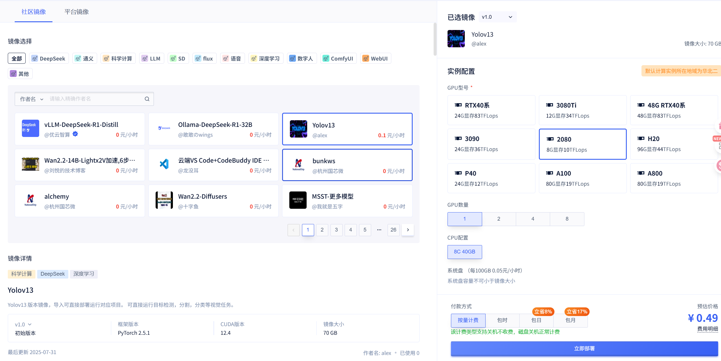Select the Ollama-DeepSeek-R1-32B image card

point(214,129)
